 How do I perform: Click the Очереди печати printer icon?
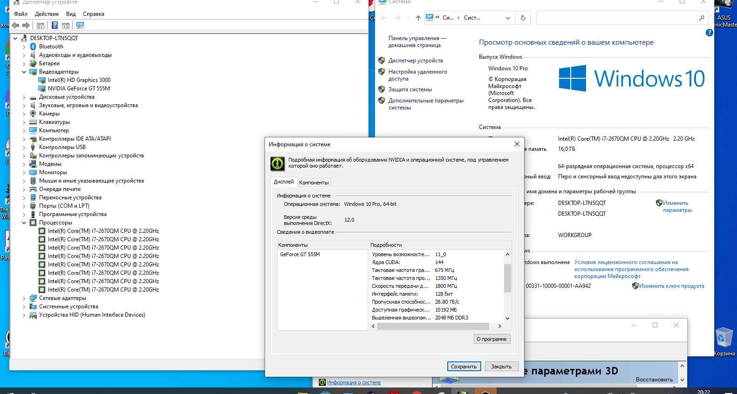[x=33, y=189]
